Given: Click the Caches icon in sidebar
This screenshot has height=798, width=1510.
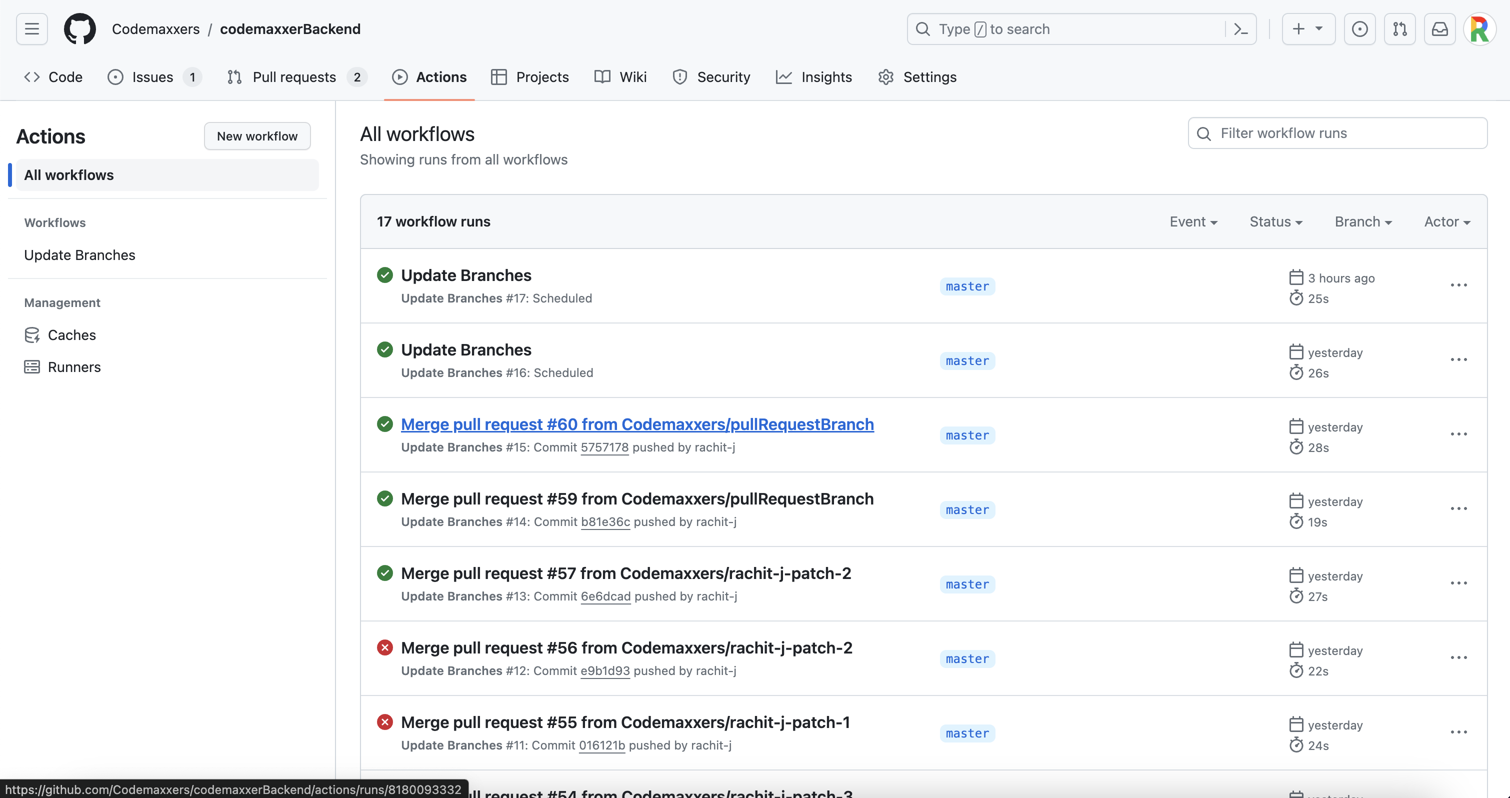Looking at the screenshot, I should 33,334.
